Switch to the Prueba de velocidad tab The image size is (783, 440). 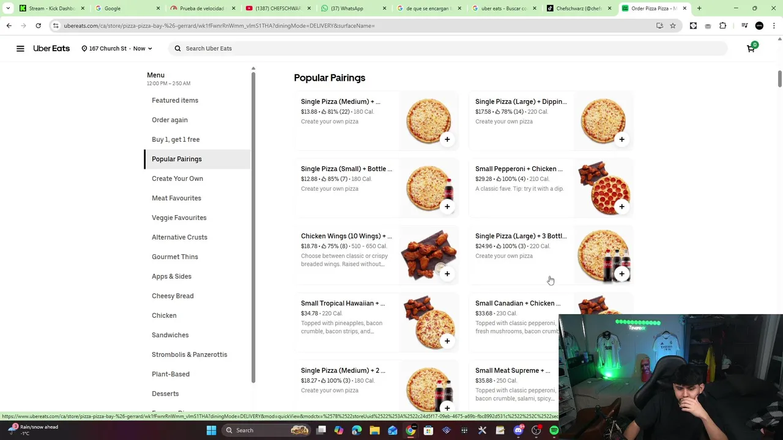point(203,9)
